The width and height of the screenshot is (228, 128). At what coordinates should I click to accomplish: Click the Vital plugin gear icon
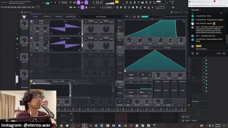[22, 12]
